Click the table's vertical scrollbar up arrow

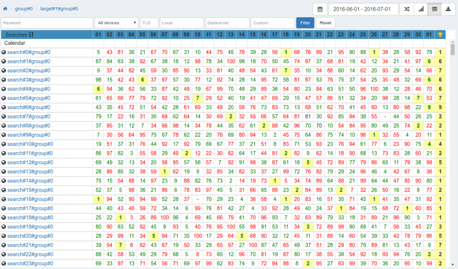pos(453,42)
